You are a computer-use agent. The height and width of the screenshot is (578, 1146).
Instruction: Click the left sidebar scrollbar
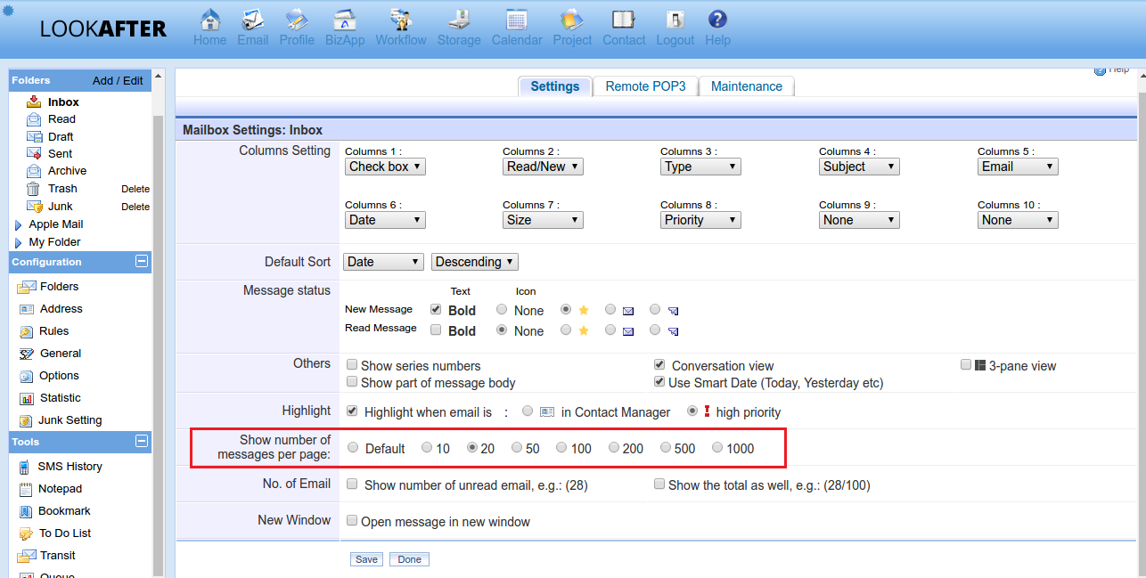158,338
